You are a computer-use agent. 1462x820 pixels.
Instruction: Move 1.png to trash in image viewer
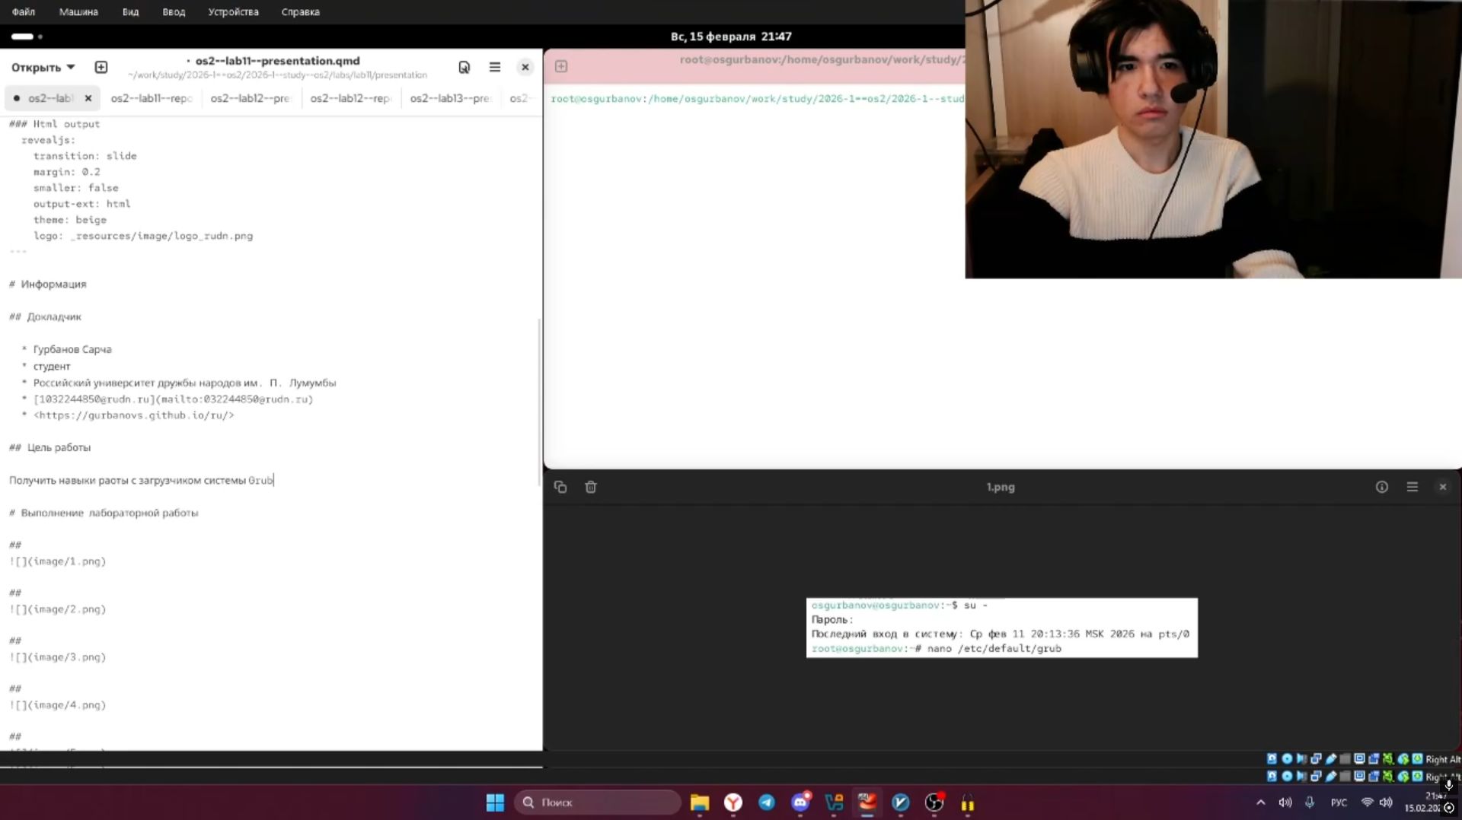591,487
